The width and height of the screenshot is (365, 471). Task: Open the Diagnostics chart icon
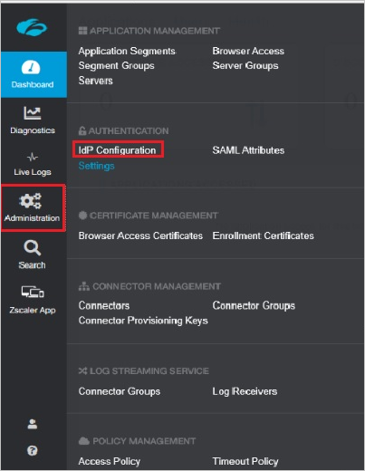pyautogui.click(x=33, y=112)
